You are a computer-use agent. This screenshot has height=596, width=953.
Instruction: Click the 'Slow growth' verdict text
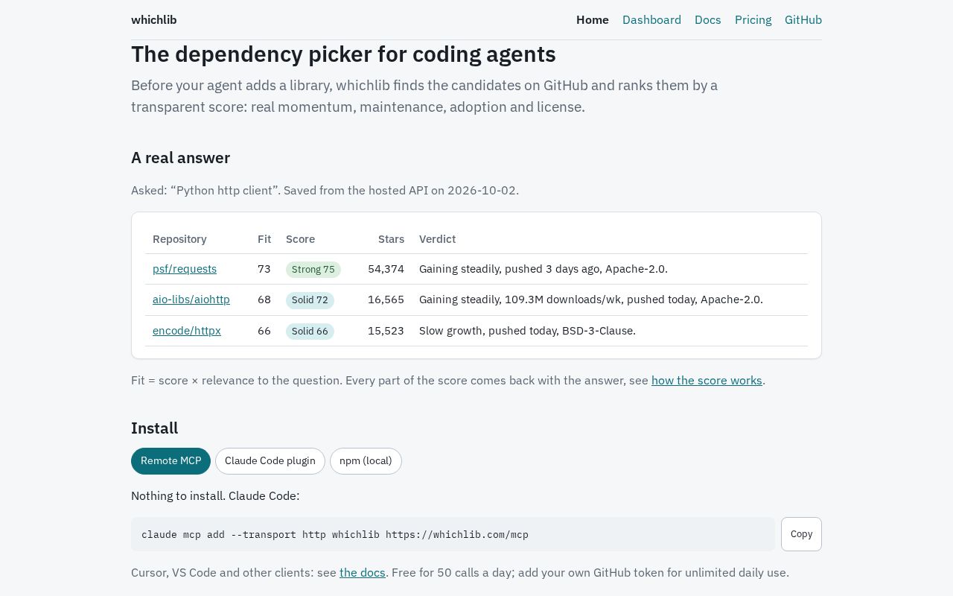point(527,331)
